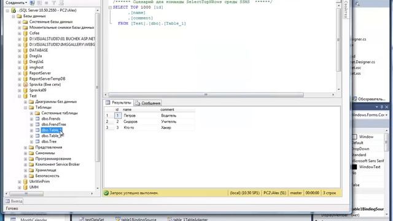Select the Моментальные снимки базы данных node
This screenshot has height=221, width=393.
pyautogui.click(x=61, y=27)
